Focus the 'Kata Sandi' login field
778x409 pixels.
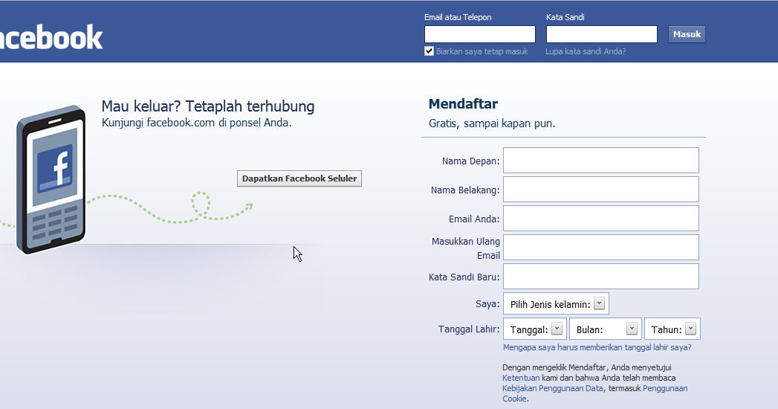click(x=601, y=34)
